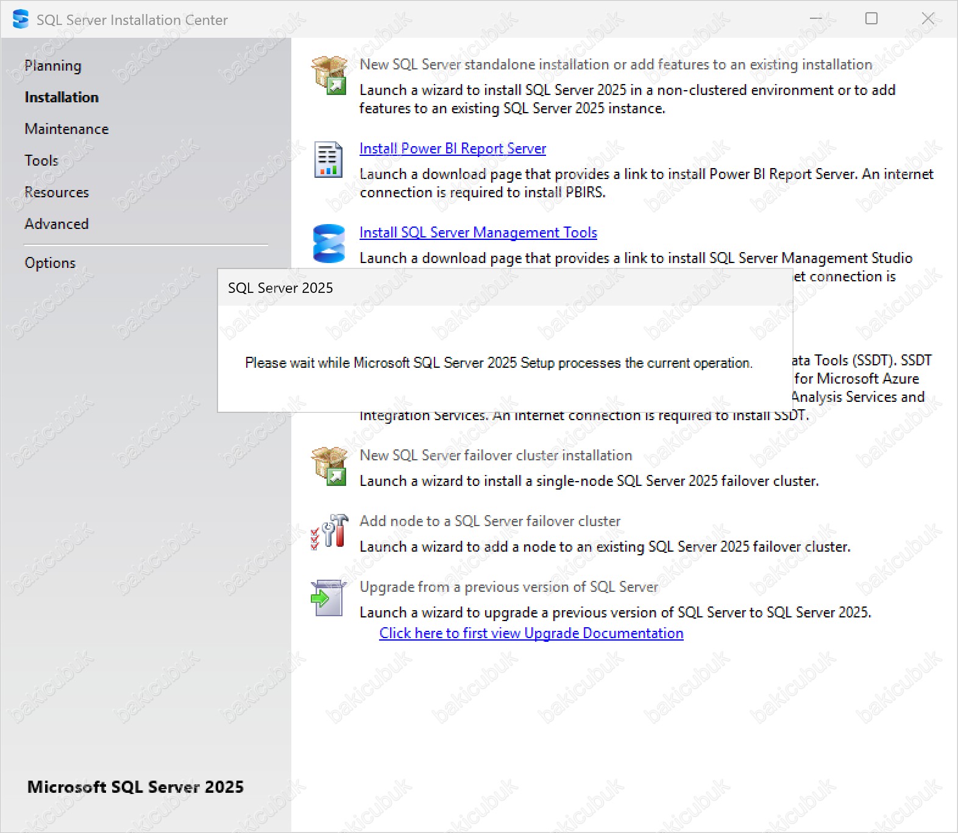
Task: Click the SQL Server logo in title bar
Action: [x=21, y=19]
